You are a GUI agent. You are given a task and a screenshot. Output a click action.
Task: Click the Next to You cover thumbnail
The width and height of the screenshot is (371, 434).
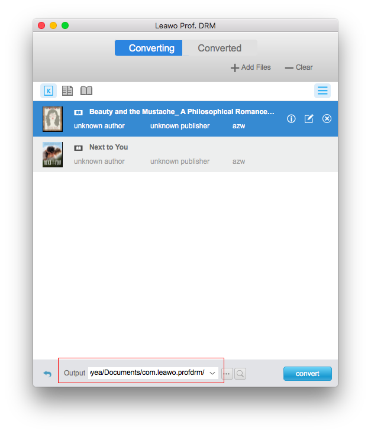(53, 154)
